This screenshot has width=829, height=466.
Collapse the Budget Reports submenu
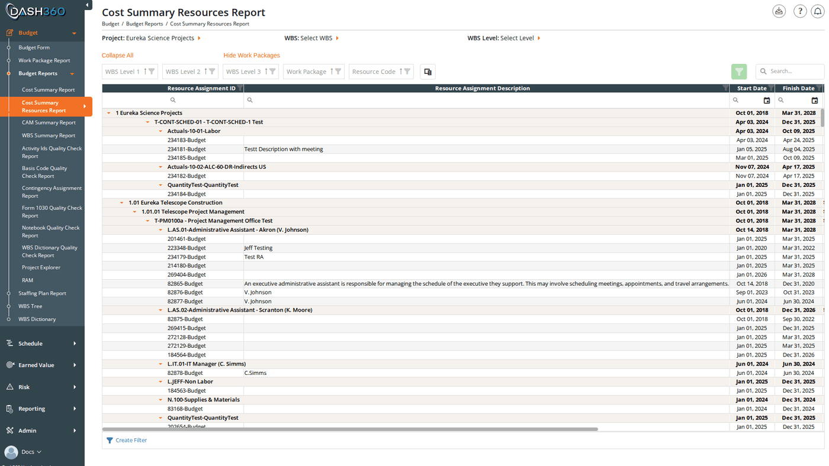tap(72, 74)
